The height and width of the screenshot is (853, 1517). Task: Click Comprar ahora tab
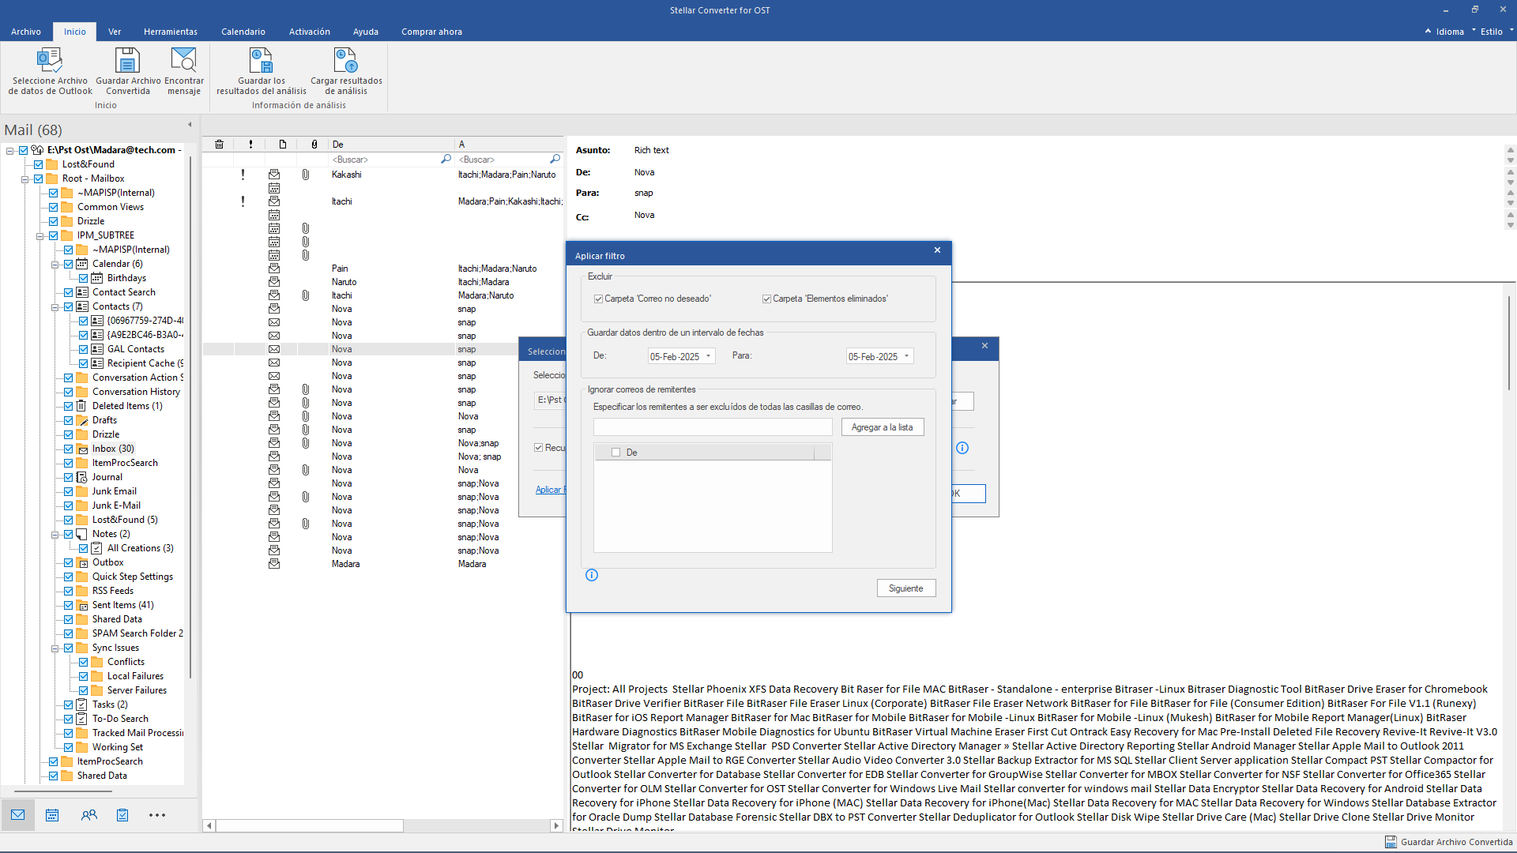pyautogui.click(x=431, y=32)
